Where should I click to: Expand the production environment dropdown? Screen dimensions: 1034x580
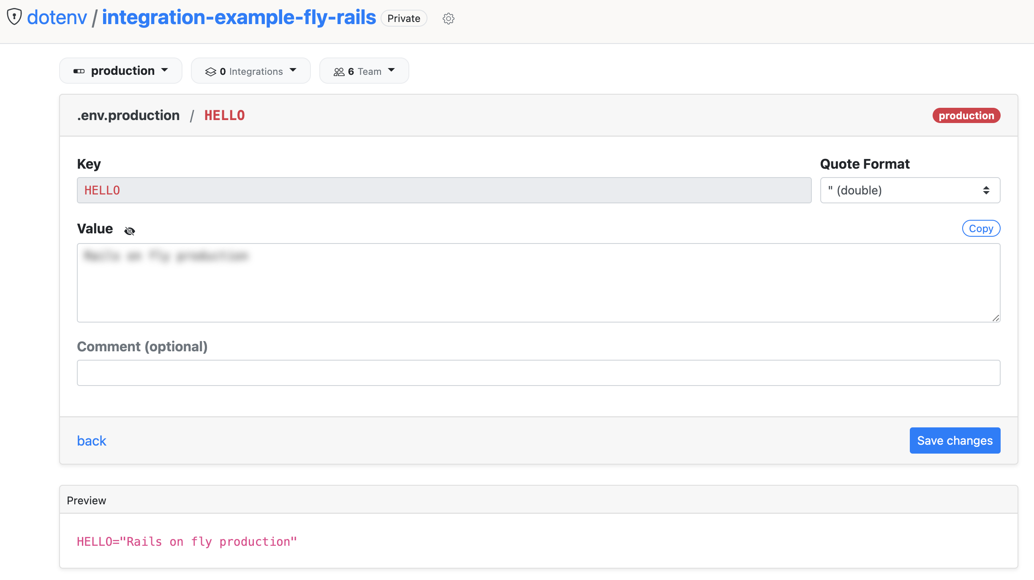click(121, 71)
